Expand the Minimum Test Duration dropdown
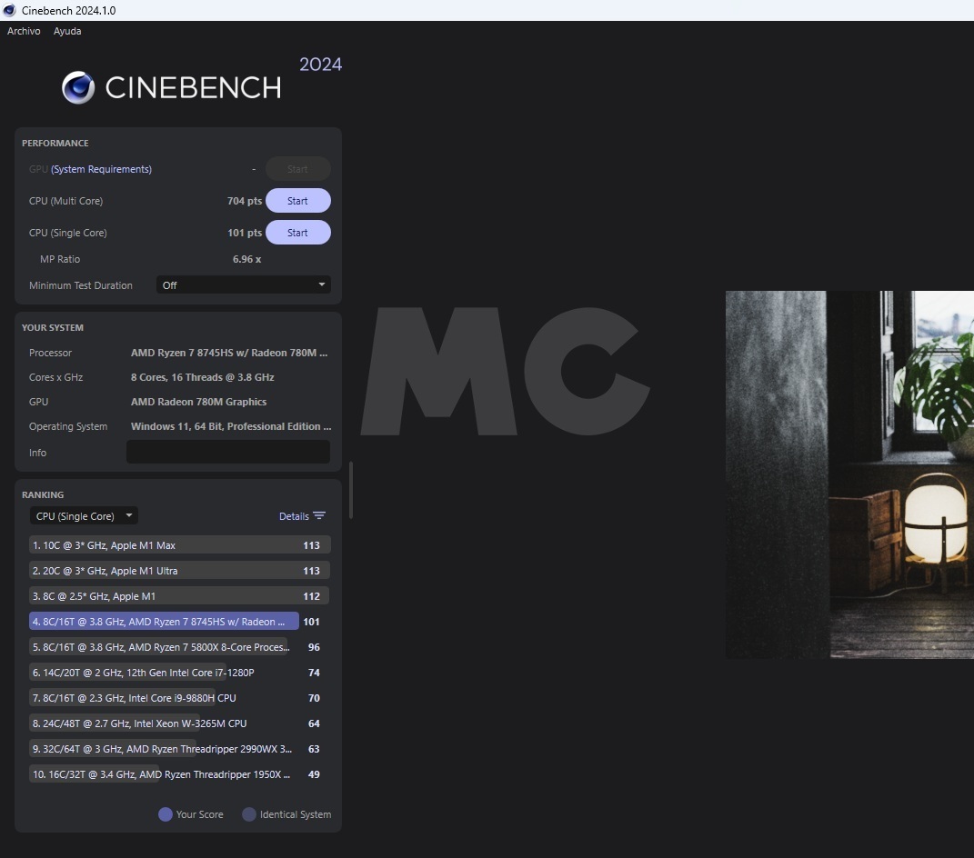This screenshot has height=858, width=974. click(x=243, y=285)
